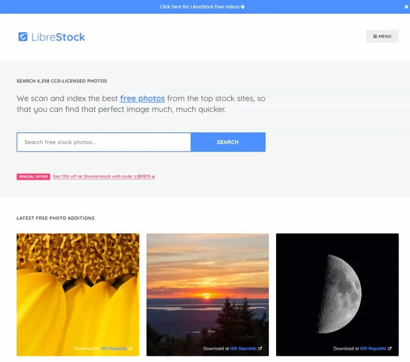Open the half moon photo thumbnail
Screen dimensions: 410x362
pyautogui.click(x=337, y=294)
